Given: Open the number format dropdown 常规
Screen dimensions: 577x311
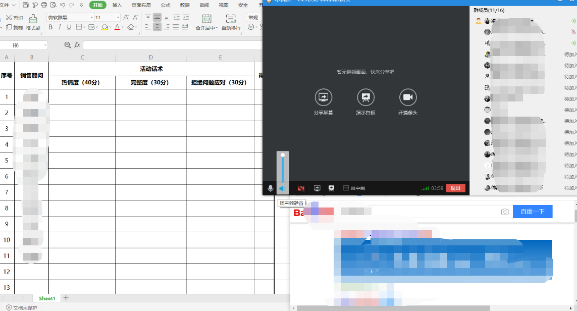Looking at the screenshot, I should 253,17.
